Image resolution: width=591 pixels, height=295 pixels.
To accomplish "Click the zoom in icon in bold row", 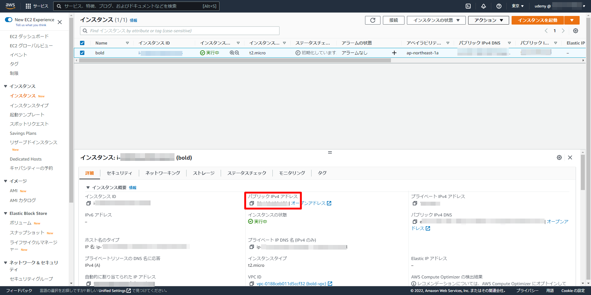I will pyautogui.click(x=232, y=53).
